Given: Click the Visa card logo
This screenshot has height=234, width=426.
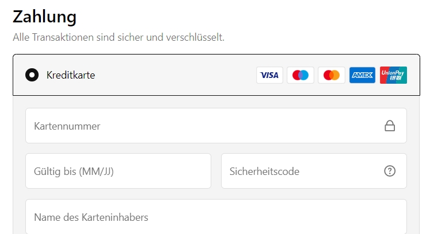Looking at the screenshot, I should point(269,75).
